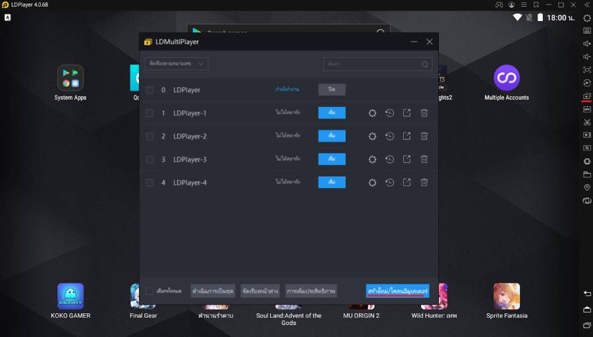Minimize the LDMultiPlayer window
Screen dimensions: 593x337
point(414,42)
